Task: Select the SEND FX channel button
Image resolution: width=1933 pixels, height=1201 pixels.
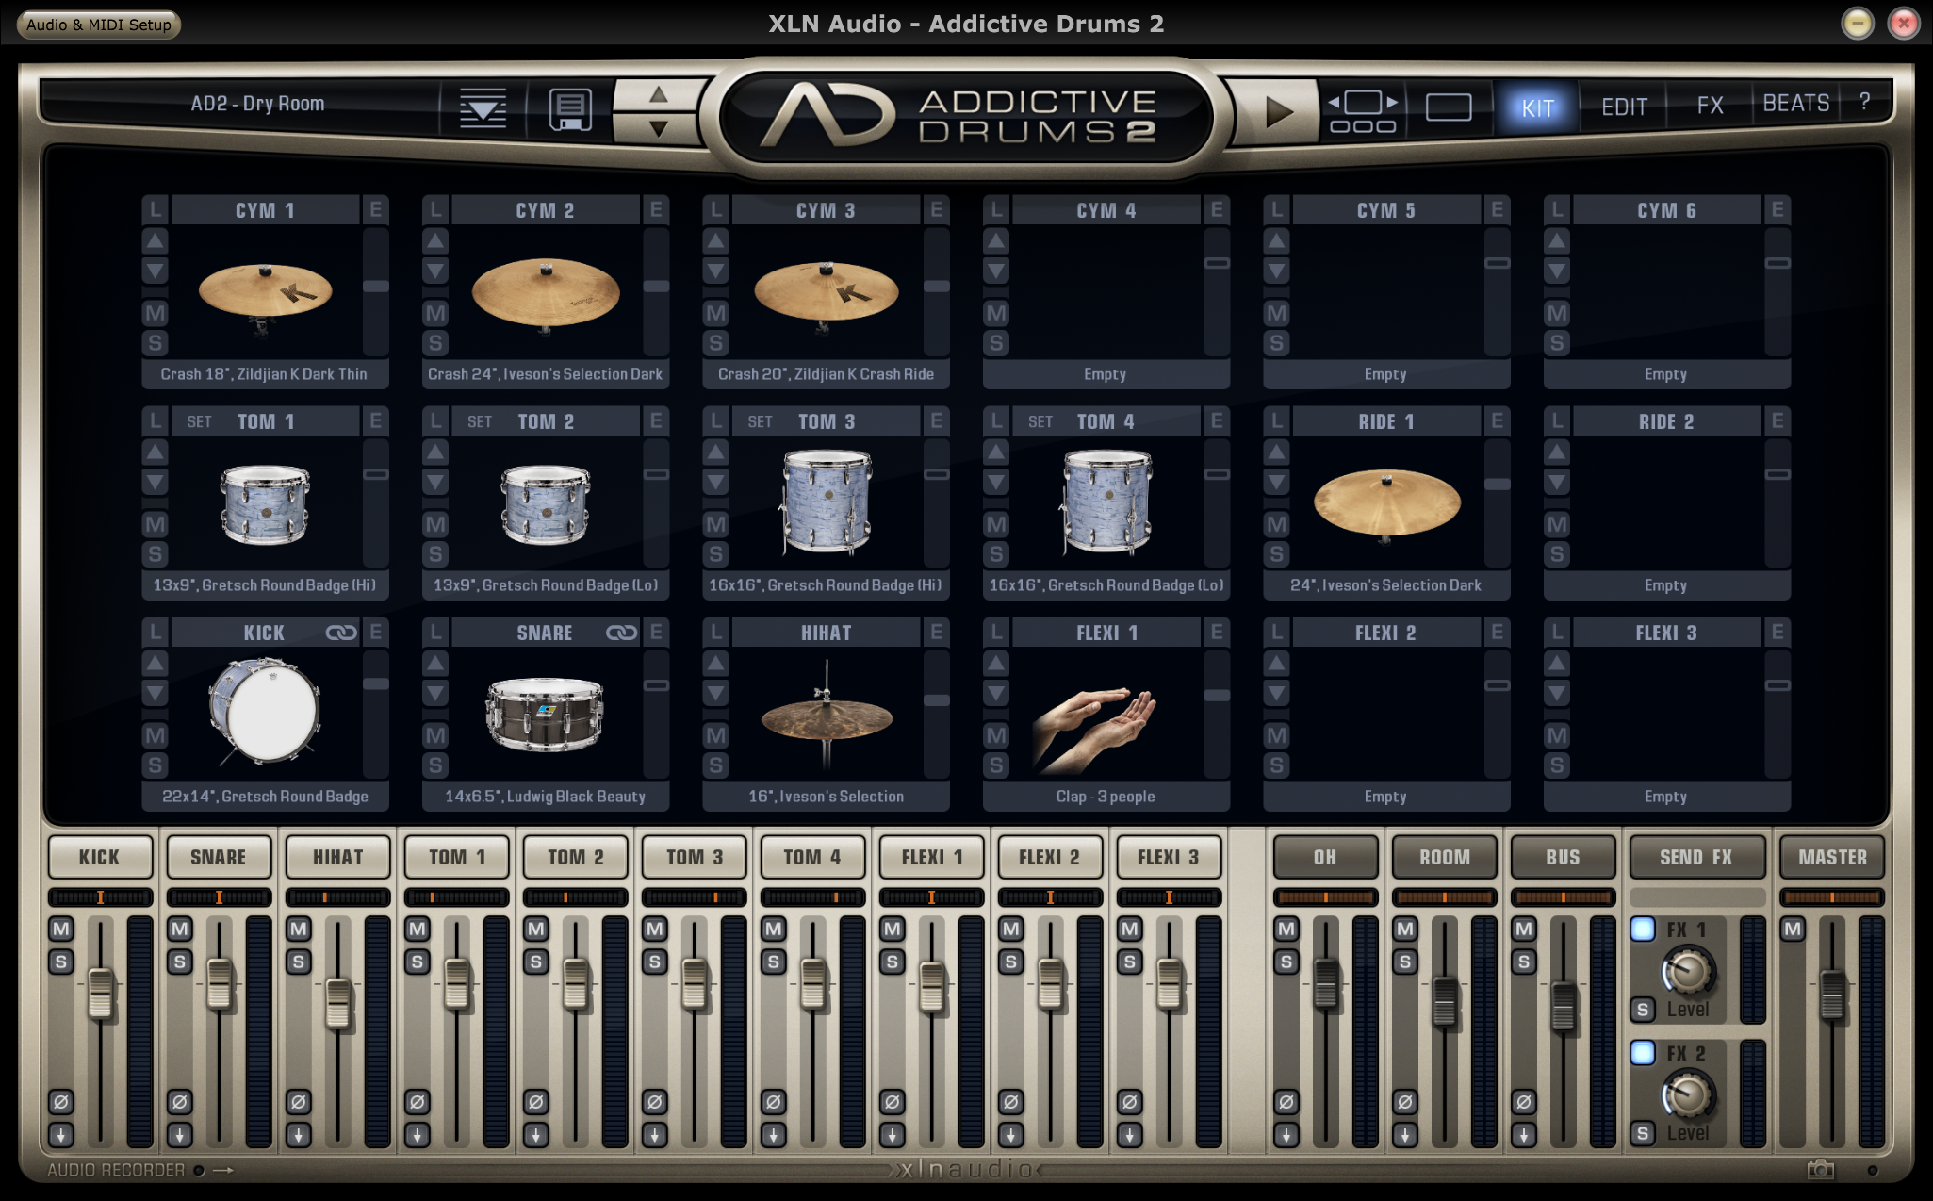Action: coord(1696,857)
